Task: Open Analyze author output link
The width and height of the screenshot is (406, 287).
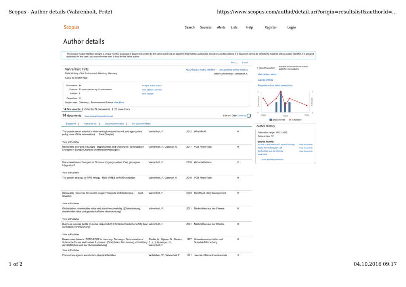Action: pyautogui.click(x=152, y=86)
